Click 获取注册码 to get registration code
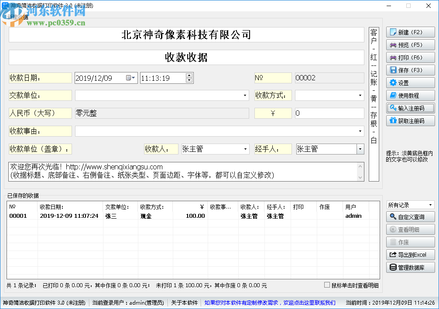 tap(410, 120)
